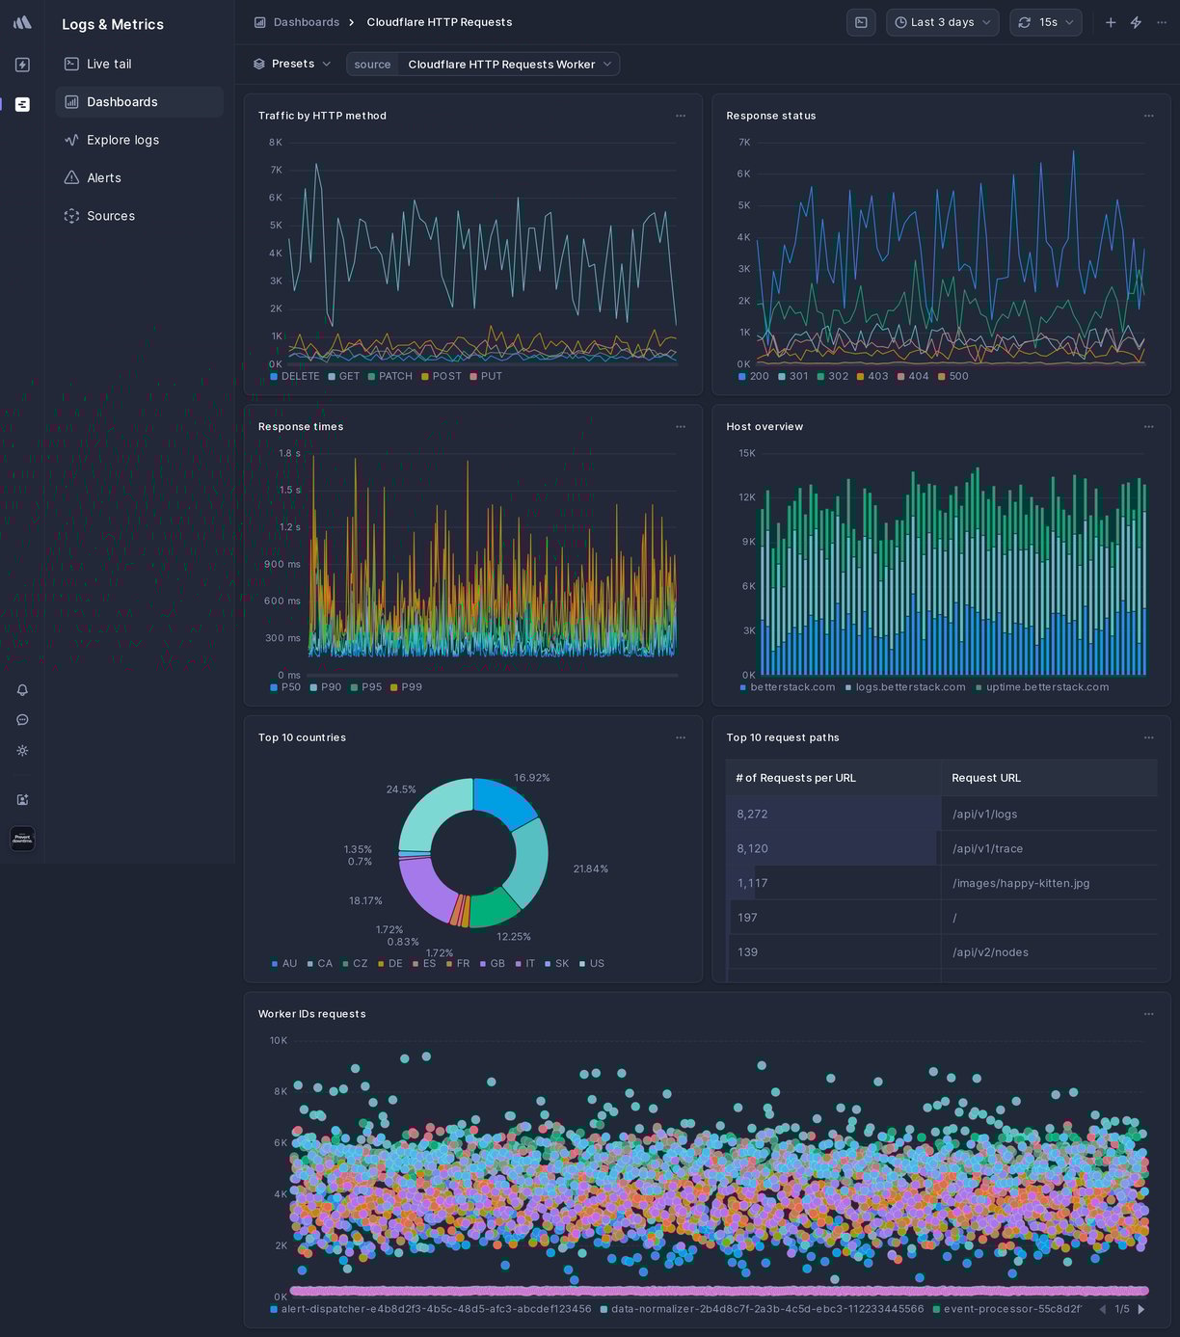This screenshot has width=1180, height=1337.
Task: Select Dashboards in the sidebar menu
Action: (x=122, y=101)
